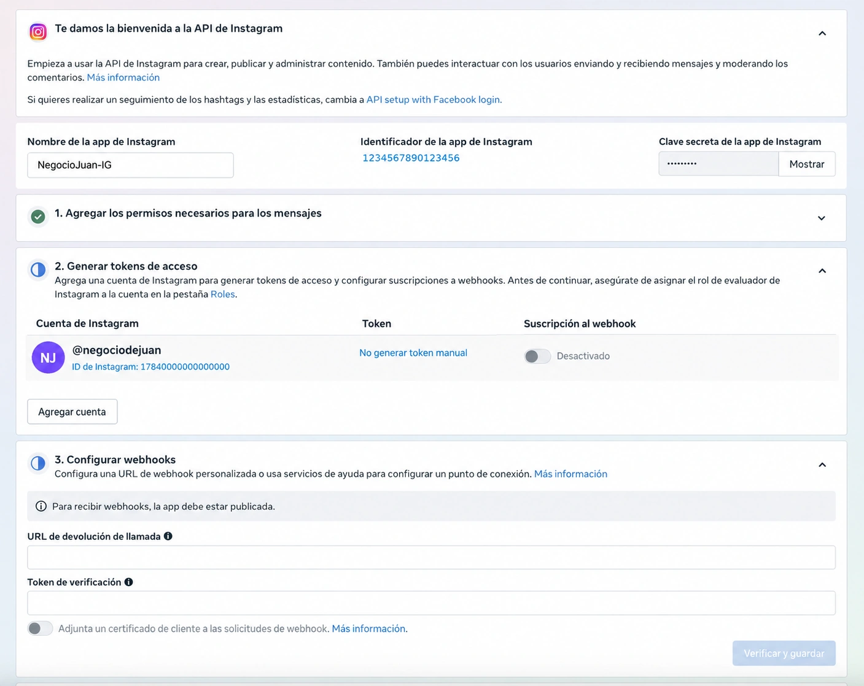
Task: Click the Desactivado status label
Action: point(583,356)
